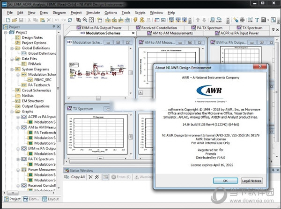Screen dimensions: 281x209
Task: Collapse the PA TX Spectrum graph node
Action: [x=18, y=159]
